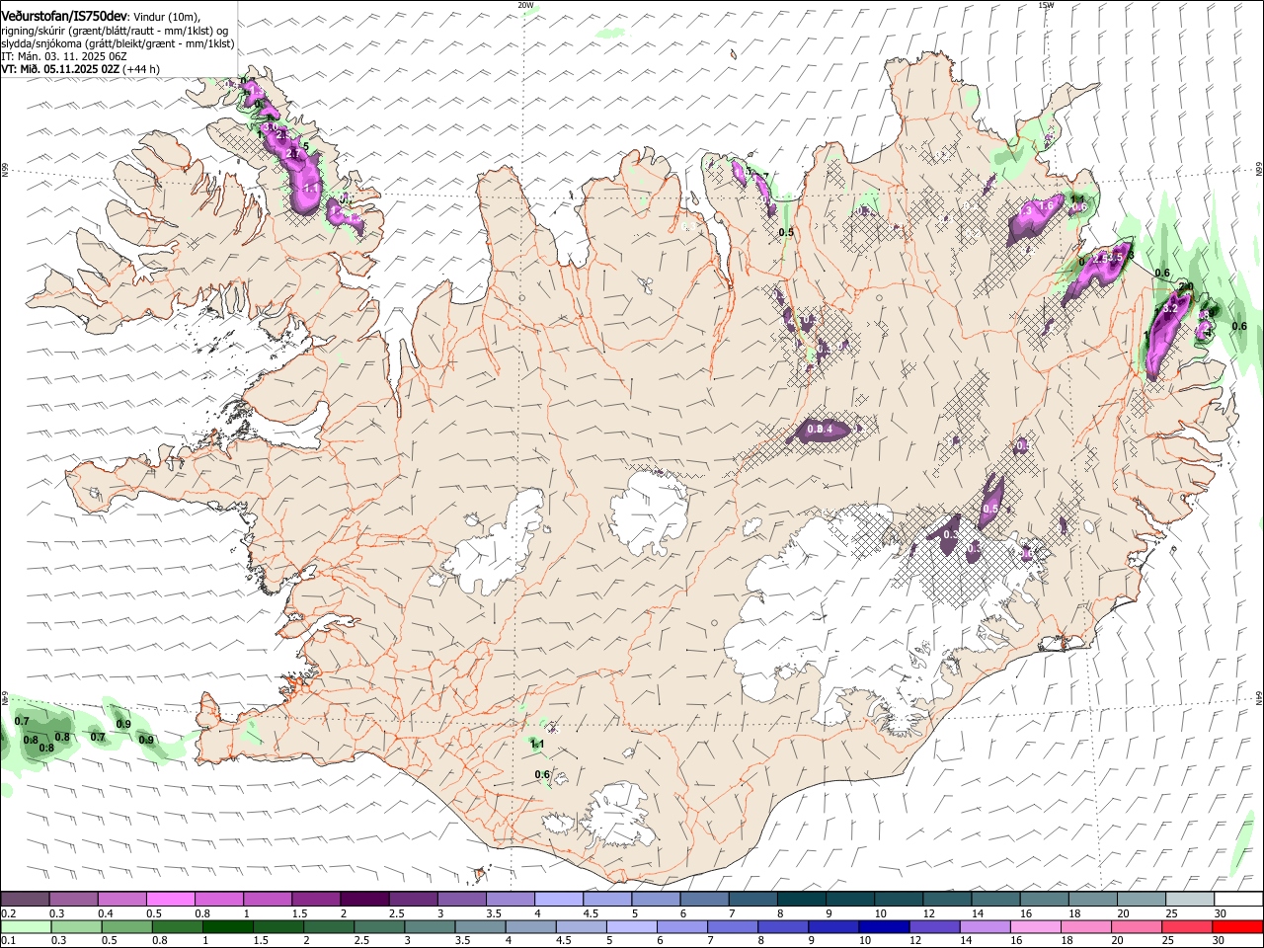1264x948 pixels.
Task: Click the deep blue 10 swatch in lower legend
Action: pos(883,926)
